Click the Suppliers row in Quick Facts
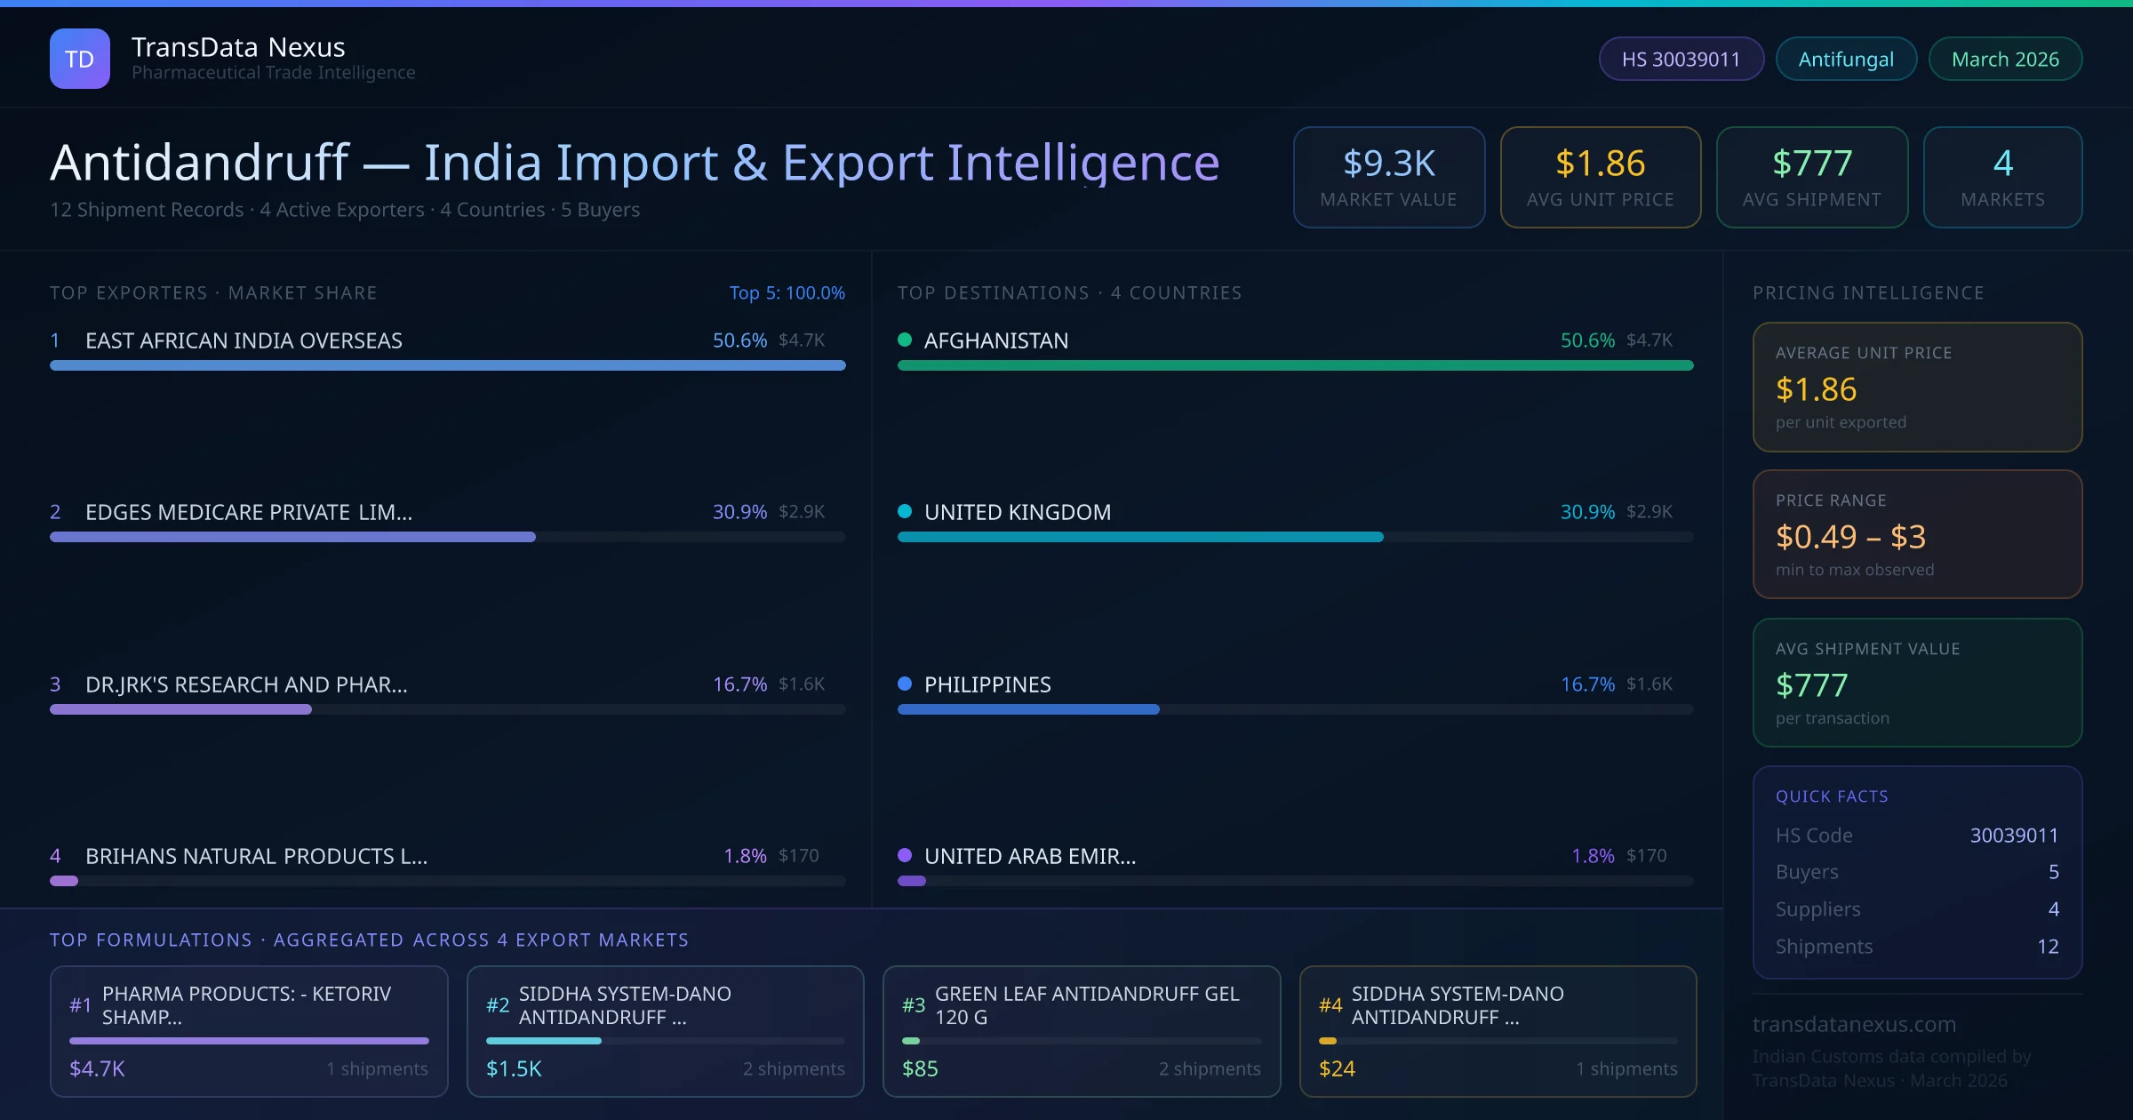 pyautogui.click(x=1917, y=909)
